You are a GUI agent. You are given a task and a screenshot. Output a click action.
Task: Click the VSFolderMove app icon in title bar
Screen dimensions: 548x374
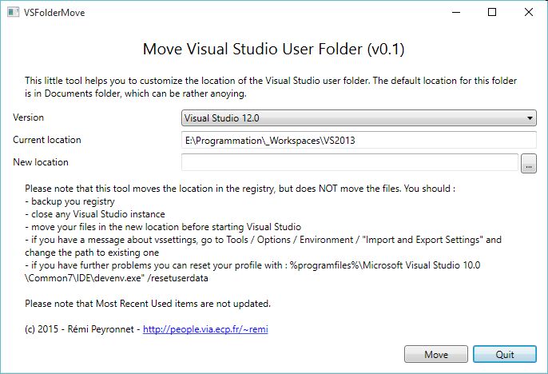(x=14, y=13)
